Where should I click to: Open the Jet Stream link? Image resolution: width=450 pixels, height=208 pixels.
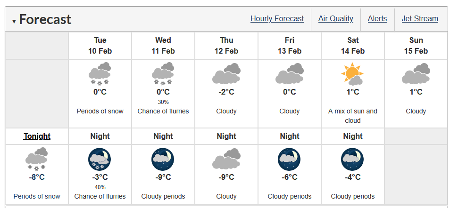tap(419, 19)
